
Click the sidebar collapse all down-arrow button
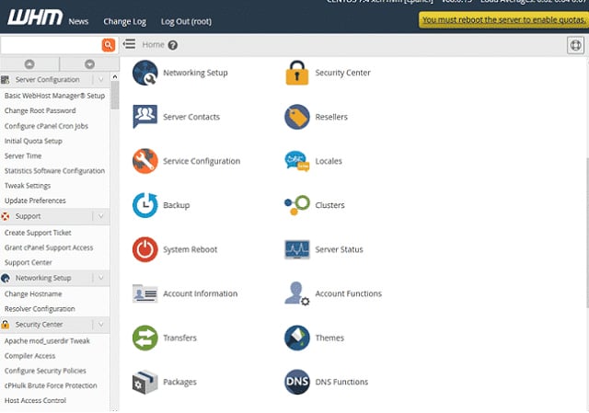coord(89,64)
